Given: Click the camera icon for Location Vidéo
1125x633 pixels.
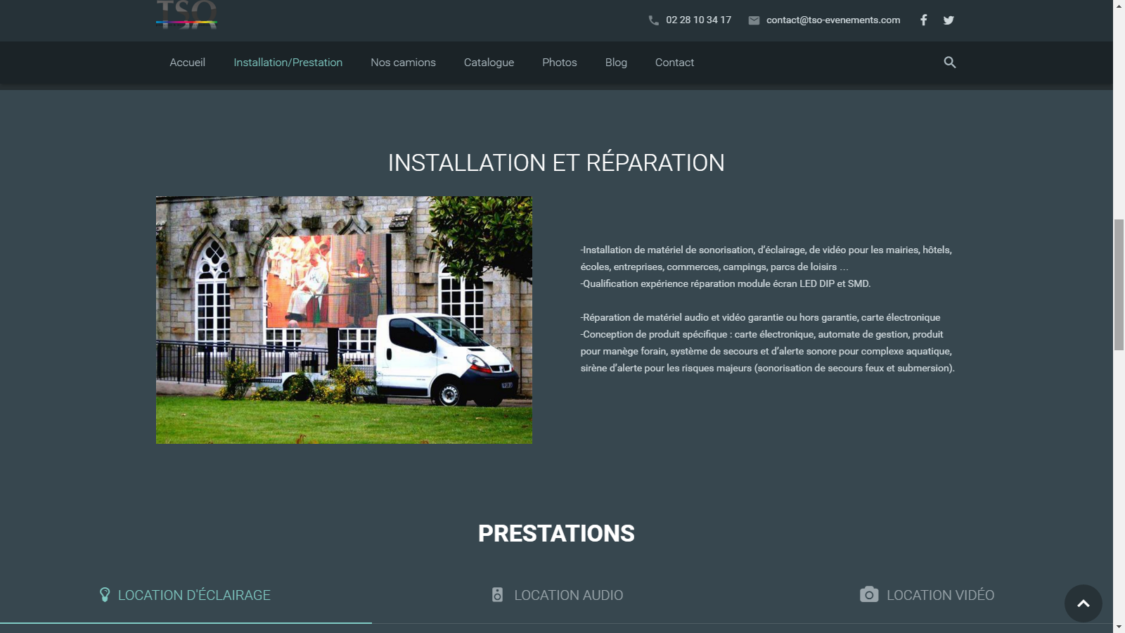Looking at the screenshot, I should click(x=869, y=594).
